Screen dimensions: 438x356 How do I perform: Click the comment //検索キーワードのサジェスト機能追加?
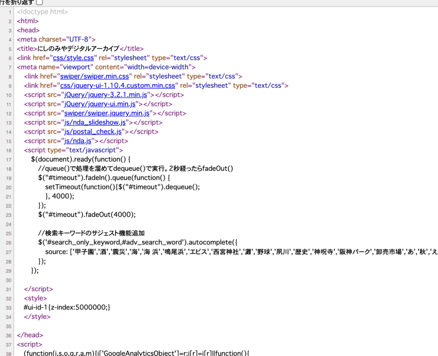coord(92,233)
